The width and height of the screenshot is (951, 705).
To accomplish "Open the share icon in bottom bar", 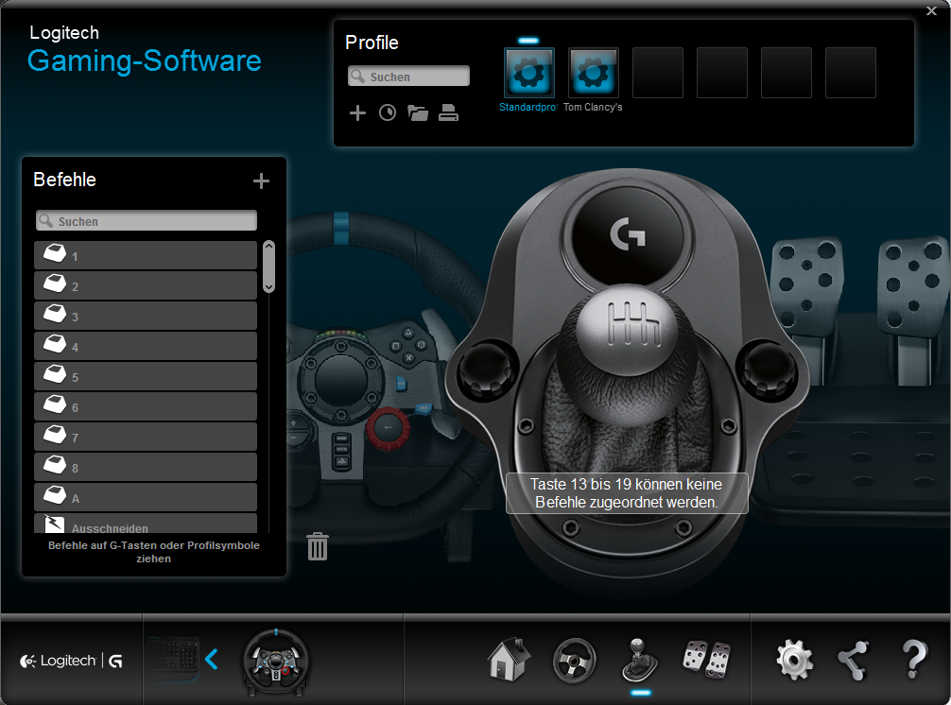I will click(x=854, y=661).
